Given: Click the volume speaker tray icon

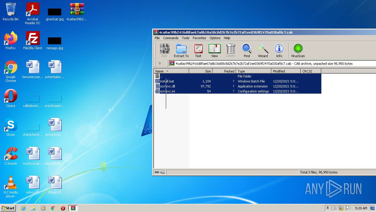Looking at the screenshot, I should coord(334,208).
